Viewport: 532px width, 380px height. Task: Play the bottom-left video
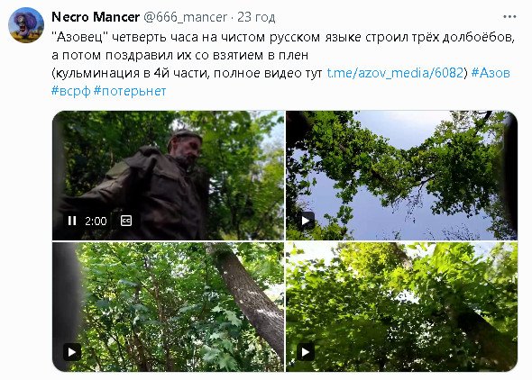(72, 352)
